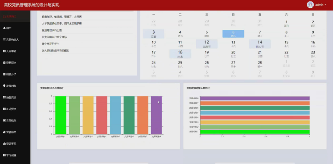Open the 资源类型 sidebar item
Image resolution: width=333 pixels, height=164 pixels.
point(15,143)
